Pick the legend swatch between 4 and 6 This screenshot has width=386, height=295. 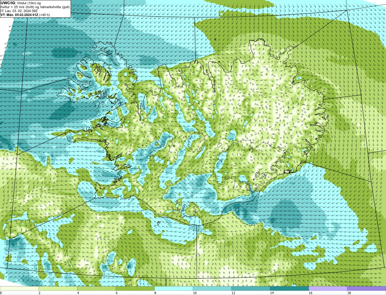96,289
